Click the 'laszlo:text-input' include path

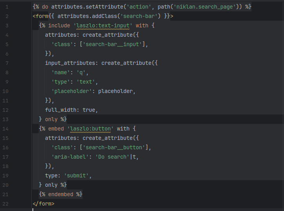tap(103, 25)
